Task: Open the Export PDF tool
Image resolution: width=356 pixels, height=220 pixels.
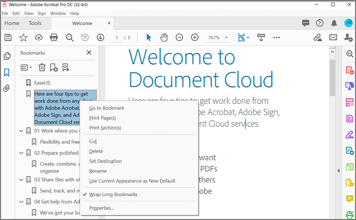Action: (x=350, y=86)
